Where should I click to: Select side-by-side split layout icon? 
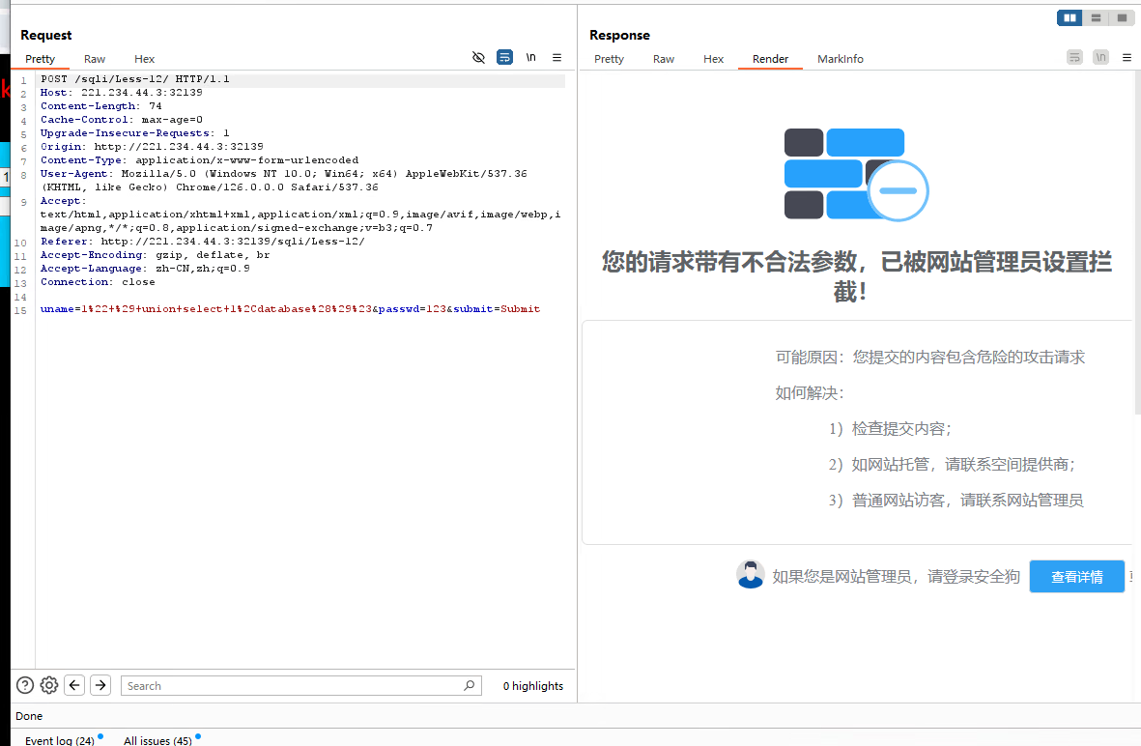point(1070,17)
